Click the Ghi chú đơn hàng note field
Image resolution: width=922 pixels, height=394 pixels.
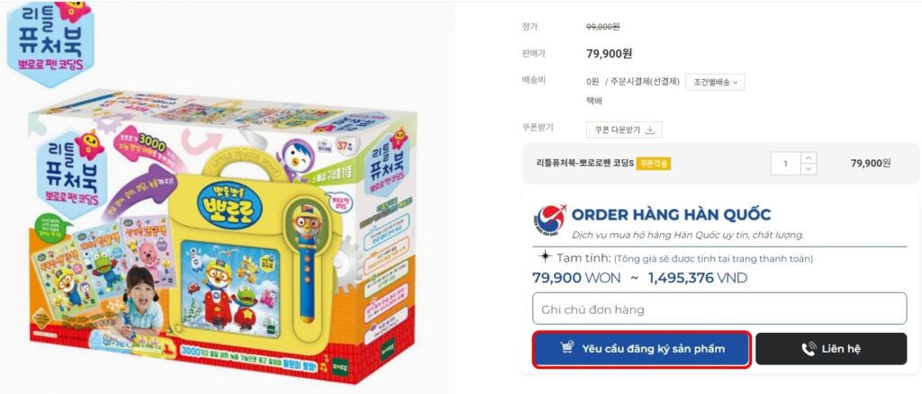719,309
